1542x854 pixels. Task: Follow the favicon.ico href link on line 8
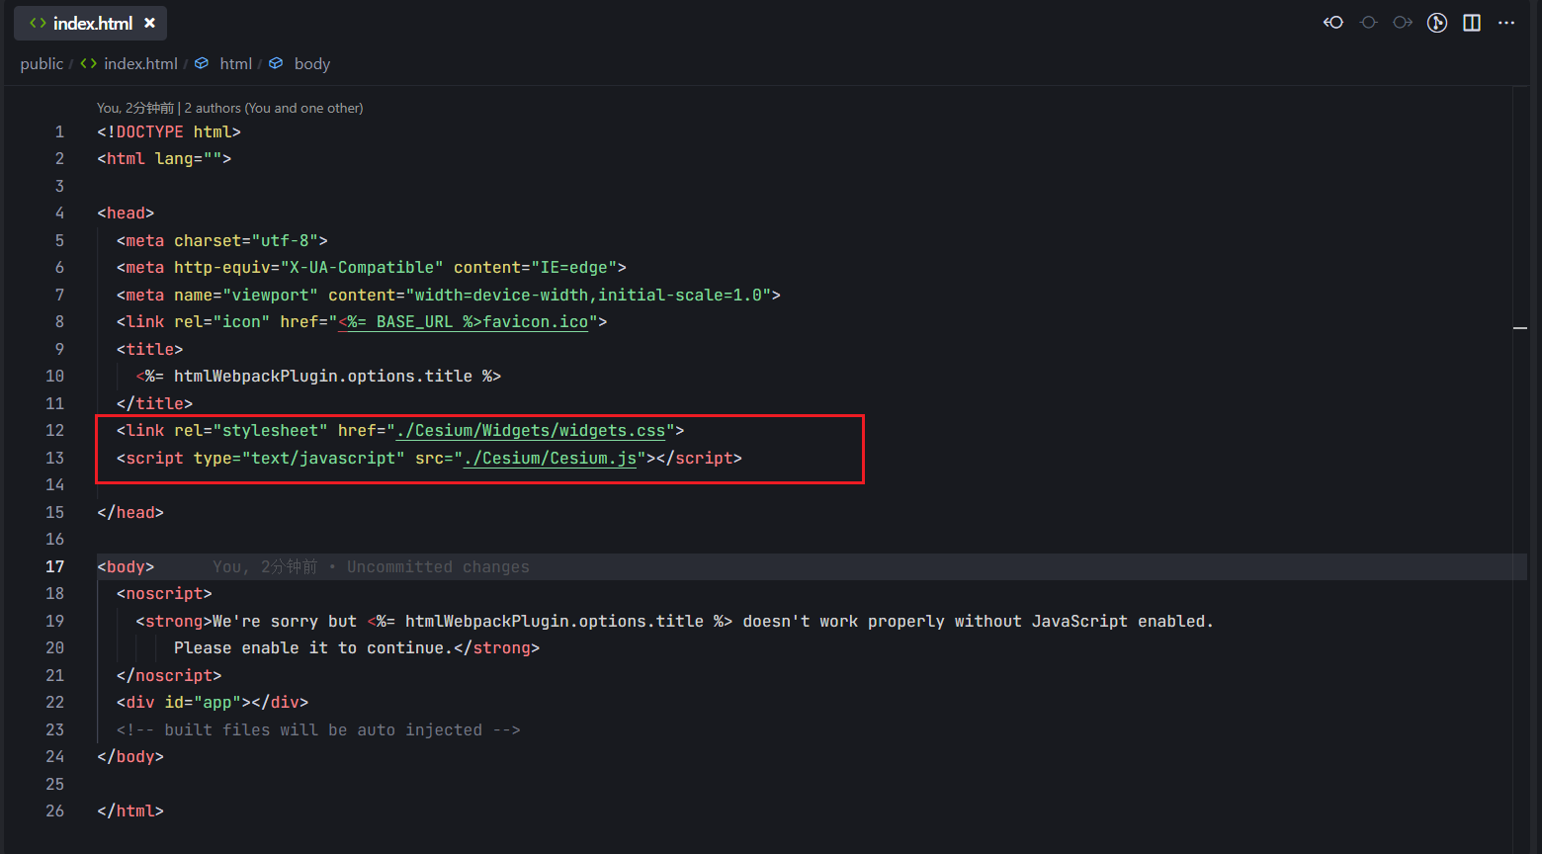click(x=464, y=322)
